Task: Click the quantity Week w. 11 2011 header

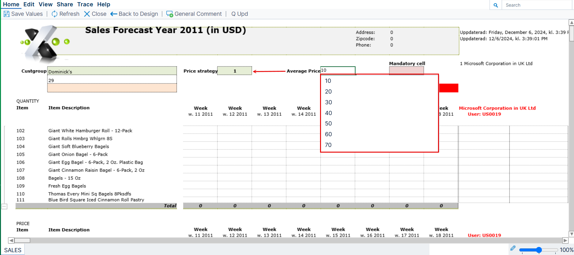Action: [201, 111]
